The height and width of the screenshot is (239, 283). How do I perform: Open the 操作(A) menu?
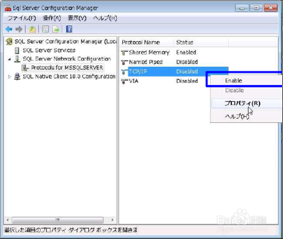click(52, 18)
